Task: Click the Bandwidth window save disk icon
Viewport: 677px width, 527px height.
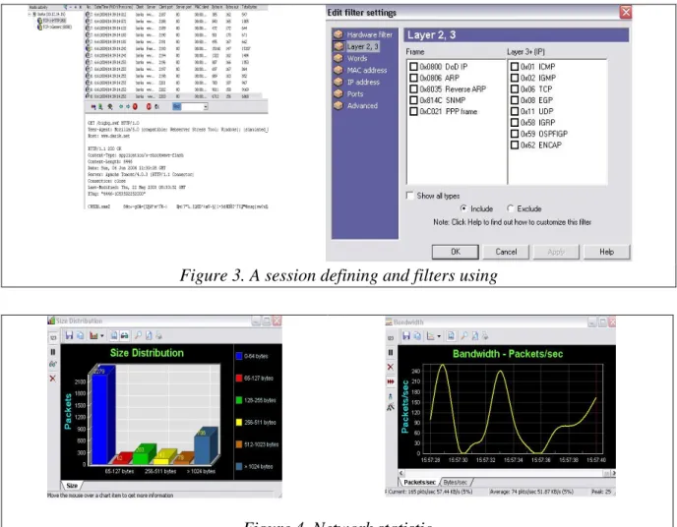Action: [x=406, y=336]
